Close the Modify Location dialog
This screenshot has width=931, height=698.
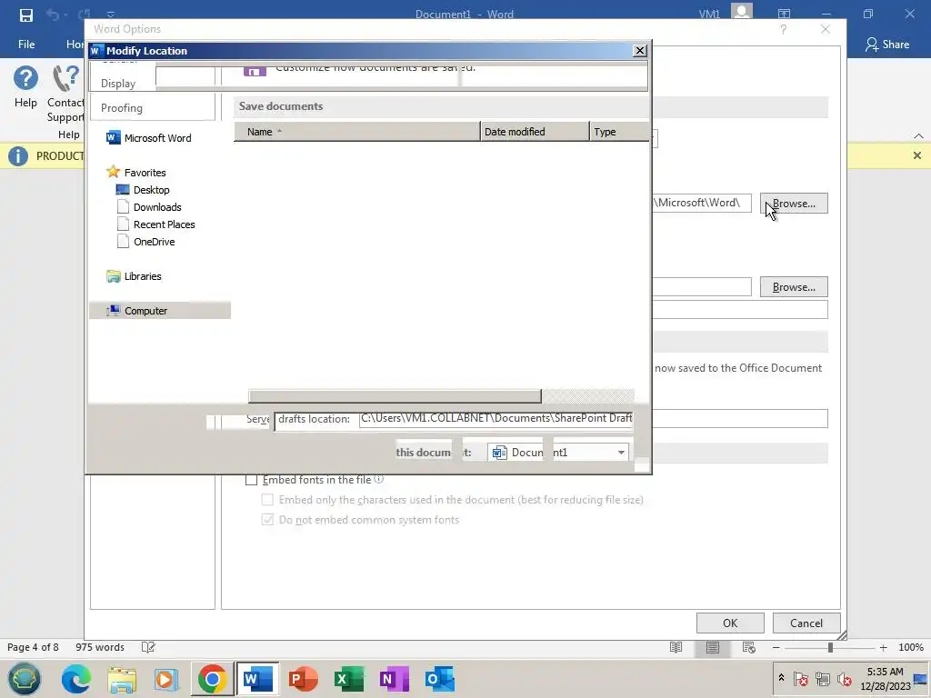tap(639, 51)
